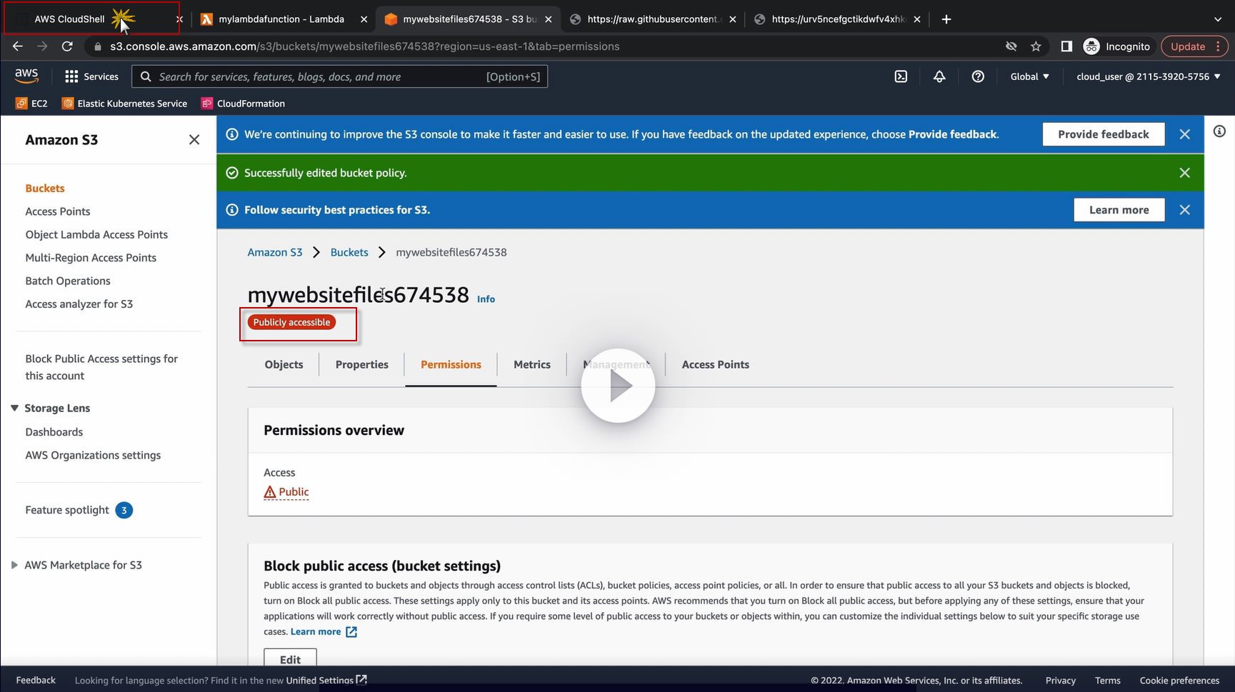Reload the page with the refresh icon
Viewport: 1235px width, 692px height.
click(x=67, y=46)
